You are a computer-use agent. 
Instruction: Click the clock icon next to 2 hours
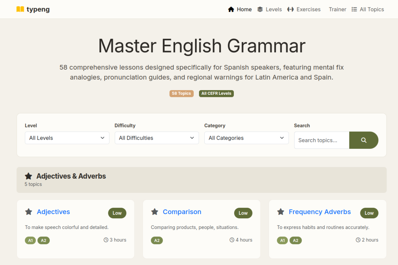pyautogui.click(x=358, y=240)
